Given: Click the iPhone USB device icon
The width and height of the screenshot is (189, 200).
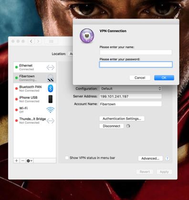Looking at the screenshot, I should (x=51, y=99).
